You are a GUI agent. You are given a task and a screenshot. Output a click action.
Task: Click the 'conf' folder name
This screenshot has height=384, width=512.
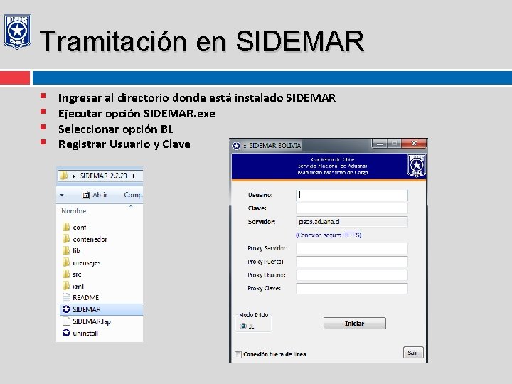point(80,228)
